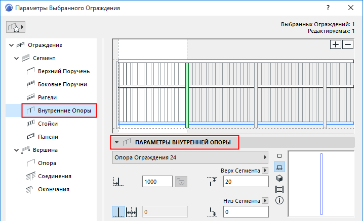This screenshot has width=363, height=221.
Task: Click the Стойки icon
Action: [30, 124]
